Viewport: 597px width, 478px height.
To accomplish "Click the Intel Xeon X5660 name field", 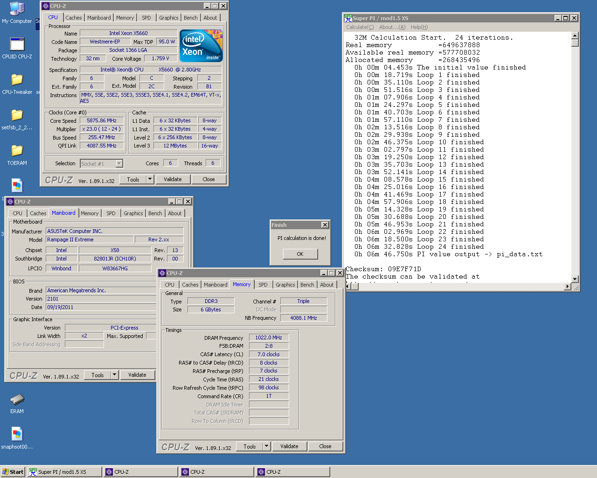I will pyautogui.click(x=128, y=33).
